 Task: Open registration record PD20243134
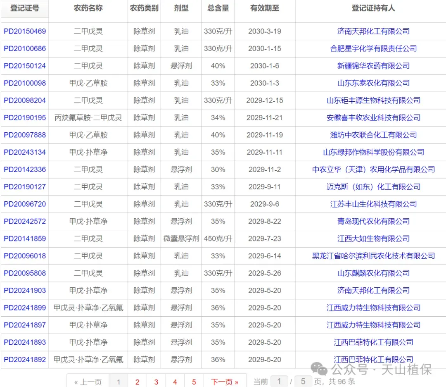(x=25, y=152)
